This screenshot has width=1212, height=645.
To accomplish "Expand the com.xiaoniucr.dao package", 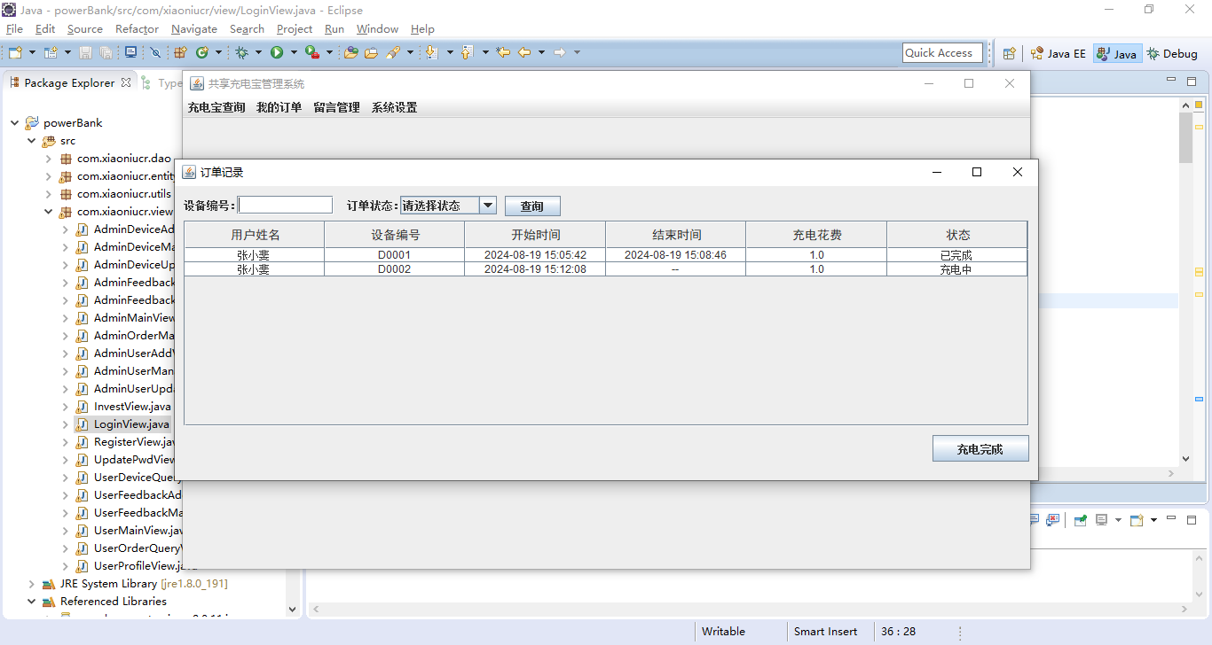I will [49, 159].
